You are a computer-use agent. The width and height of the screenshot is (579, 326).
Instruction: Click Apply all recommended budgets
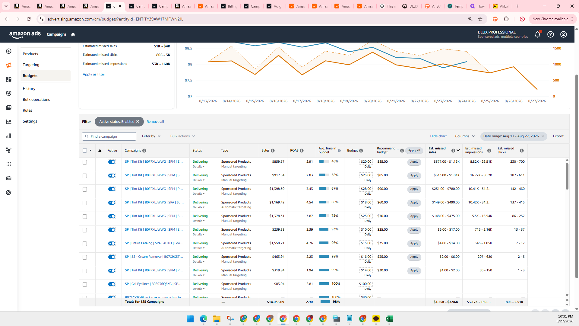[x=414, y=151]
